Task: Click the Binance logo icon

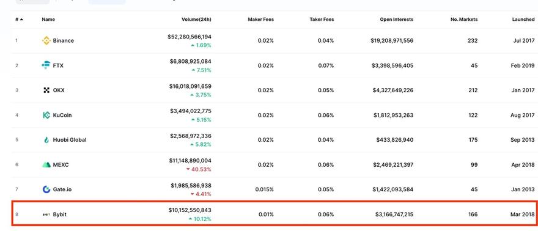Action: click(x=46, y=41)
